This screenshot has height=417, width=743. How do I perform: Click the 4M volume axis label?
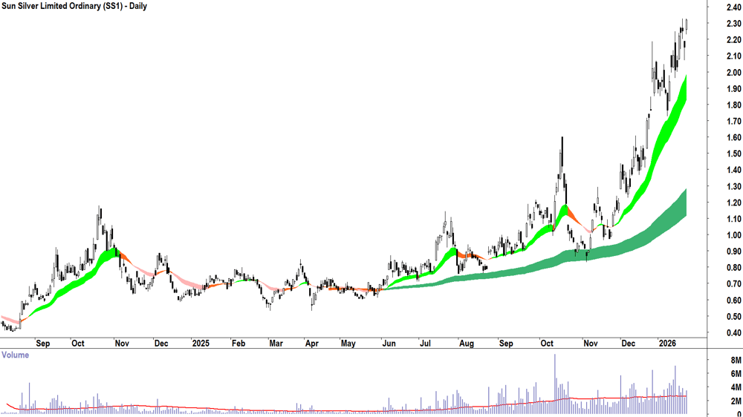[x=736, y=387]
